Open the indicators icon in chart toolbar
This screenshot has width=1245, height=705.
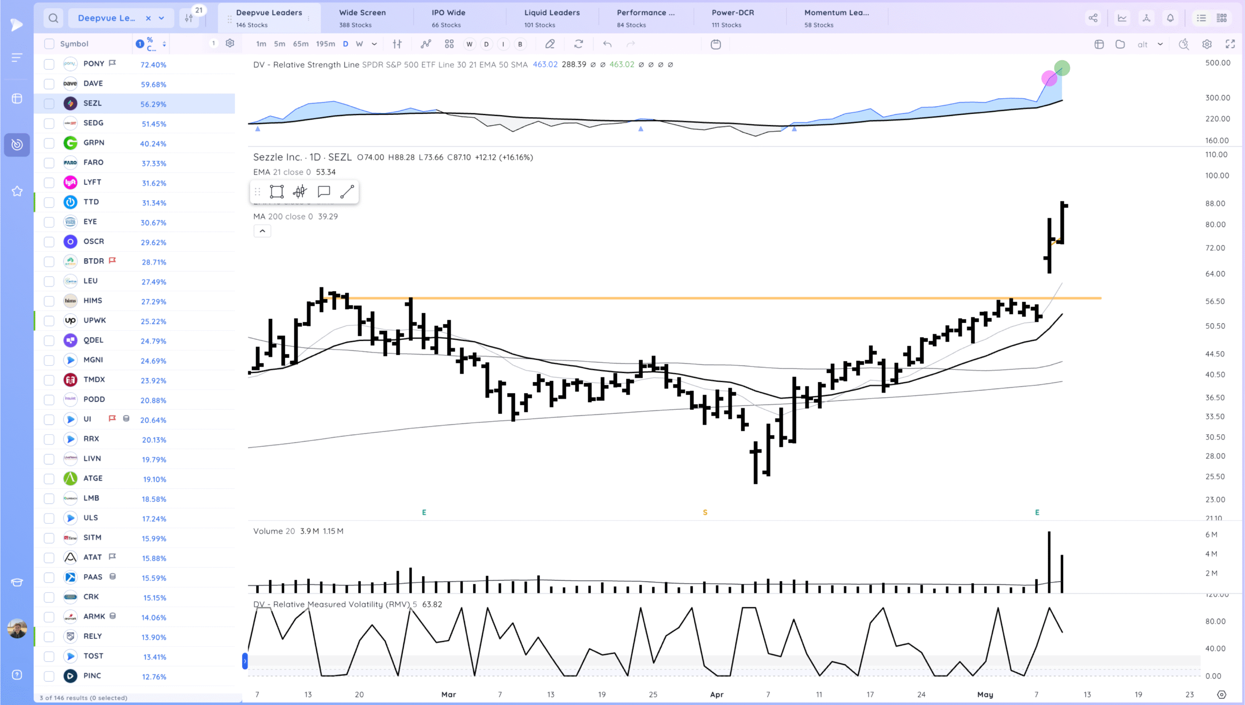pos(426,44)
